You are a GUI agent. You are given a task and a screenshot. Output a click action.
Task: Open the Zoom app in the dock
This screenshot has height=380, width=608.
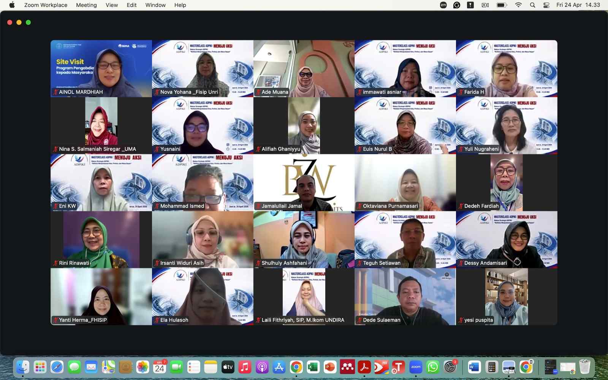pos(416,367)
